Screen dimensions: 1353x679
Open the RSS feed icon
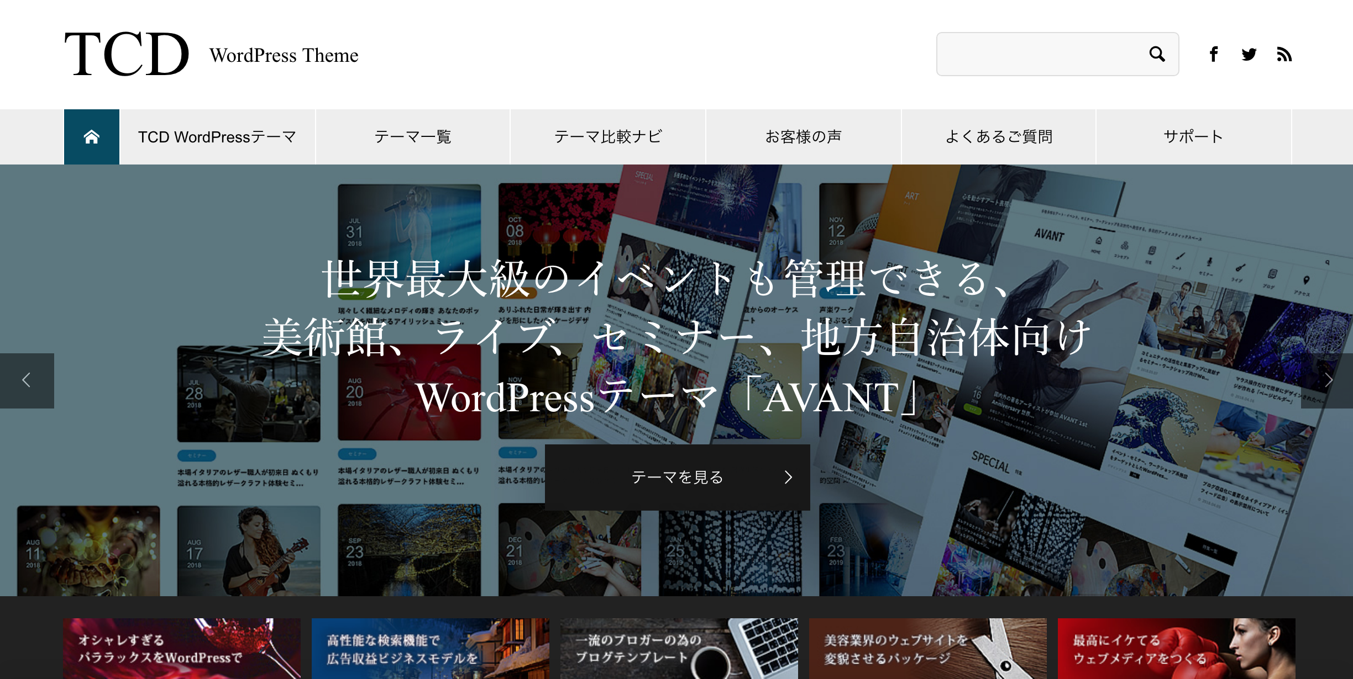(1284, 54)
